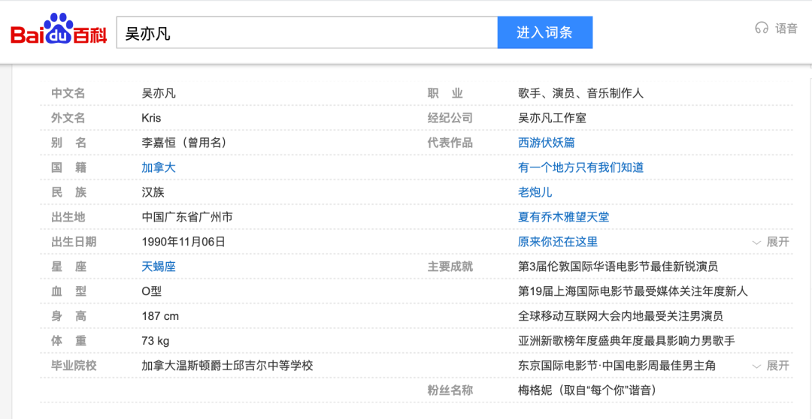Click the 粉丝名称 label
812x419 pixels.
(x=450, y=390)
